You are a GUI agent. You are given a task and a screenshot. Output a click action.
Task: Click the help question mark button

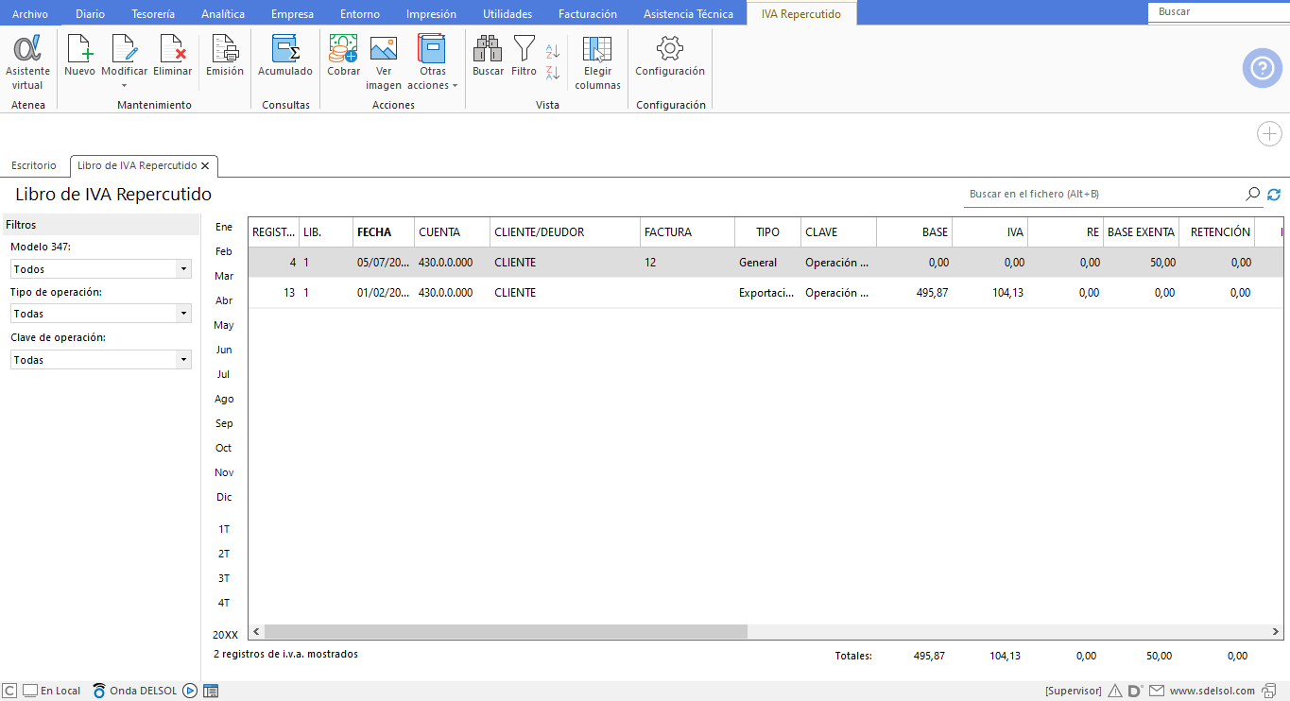point(1262,68)
